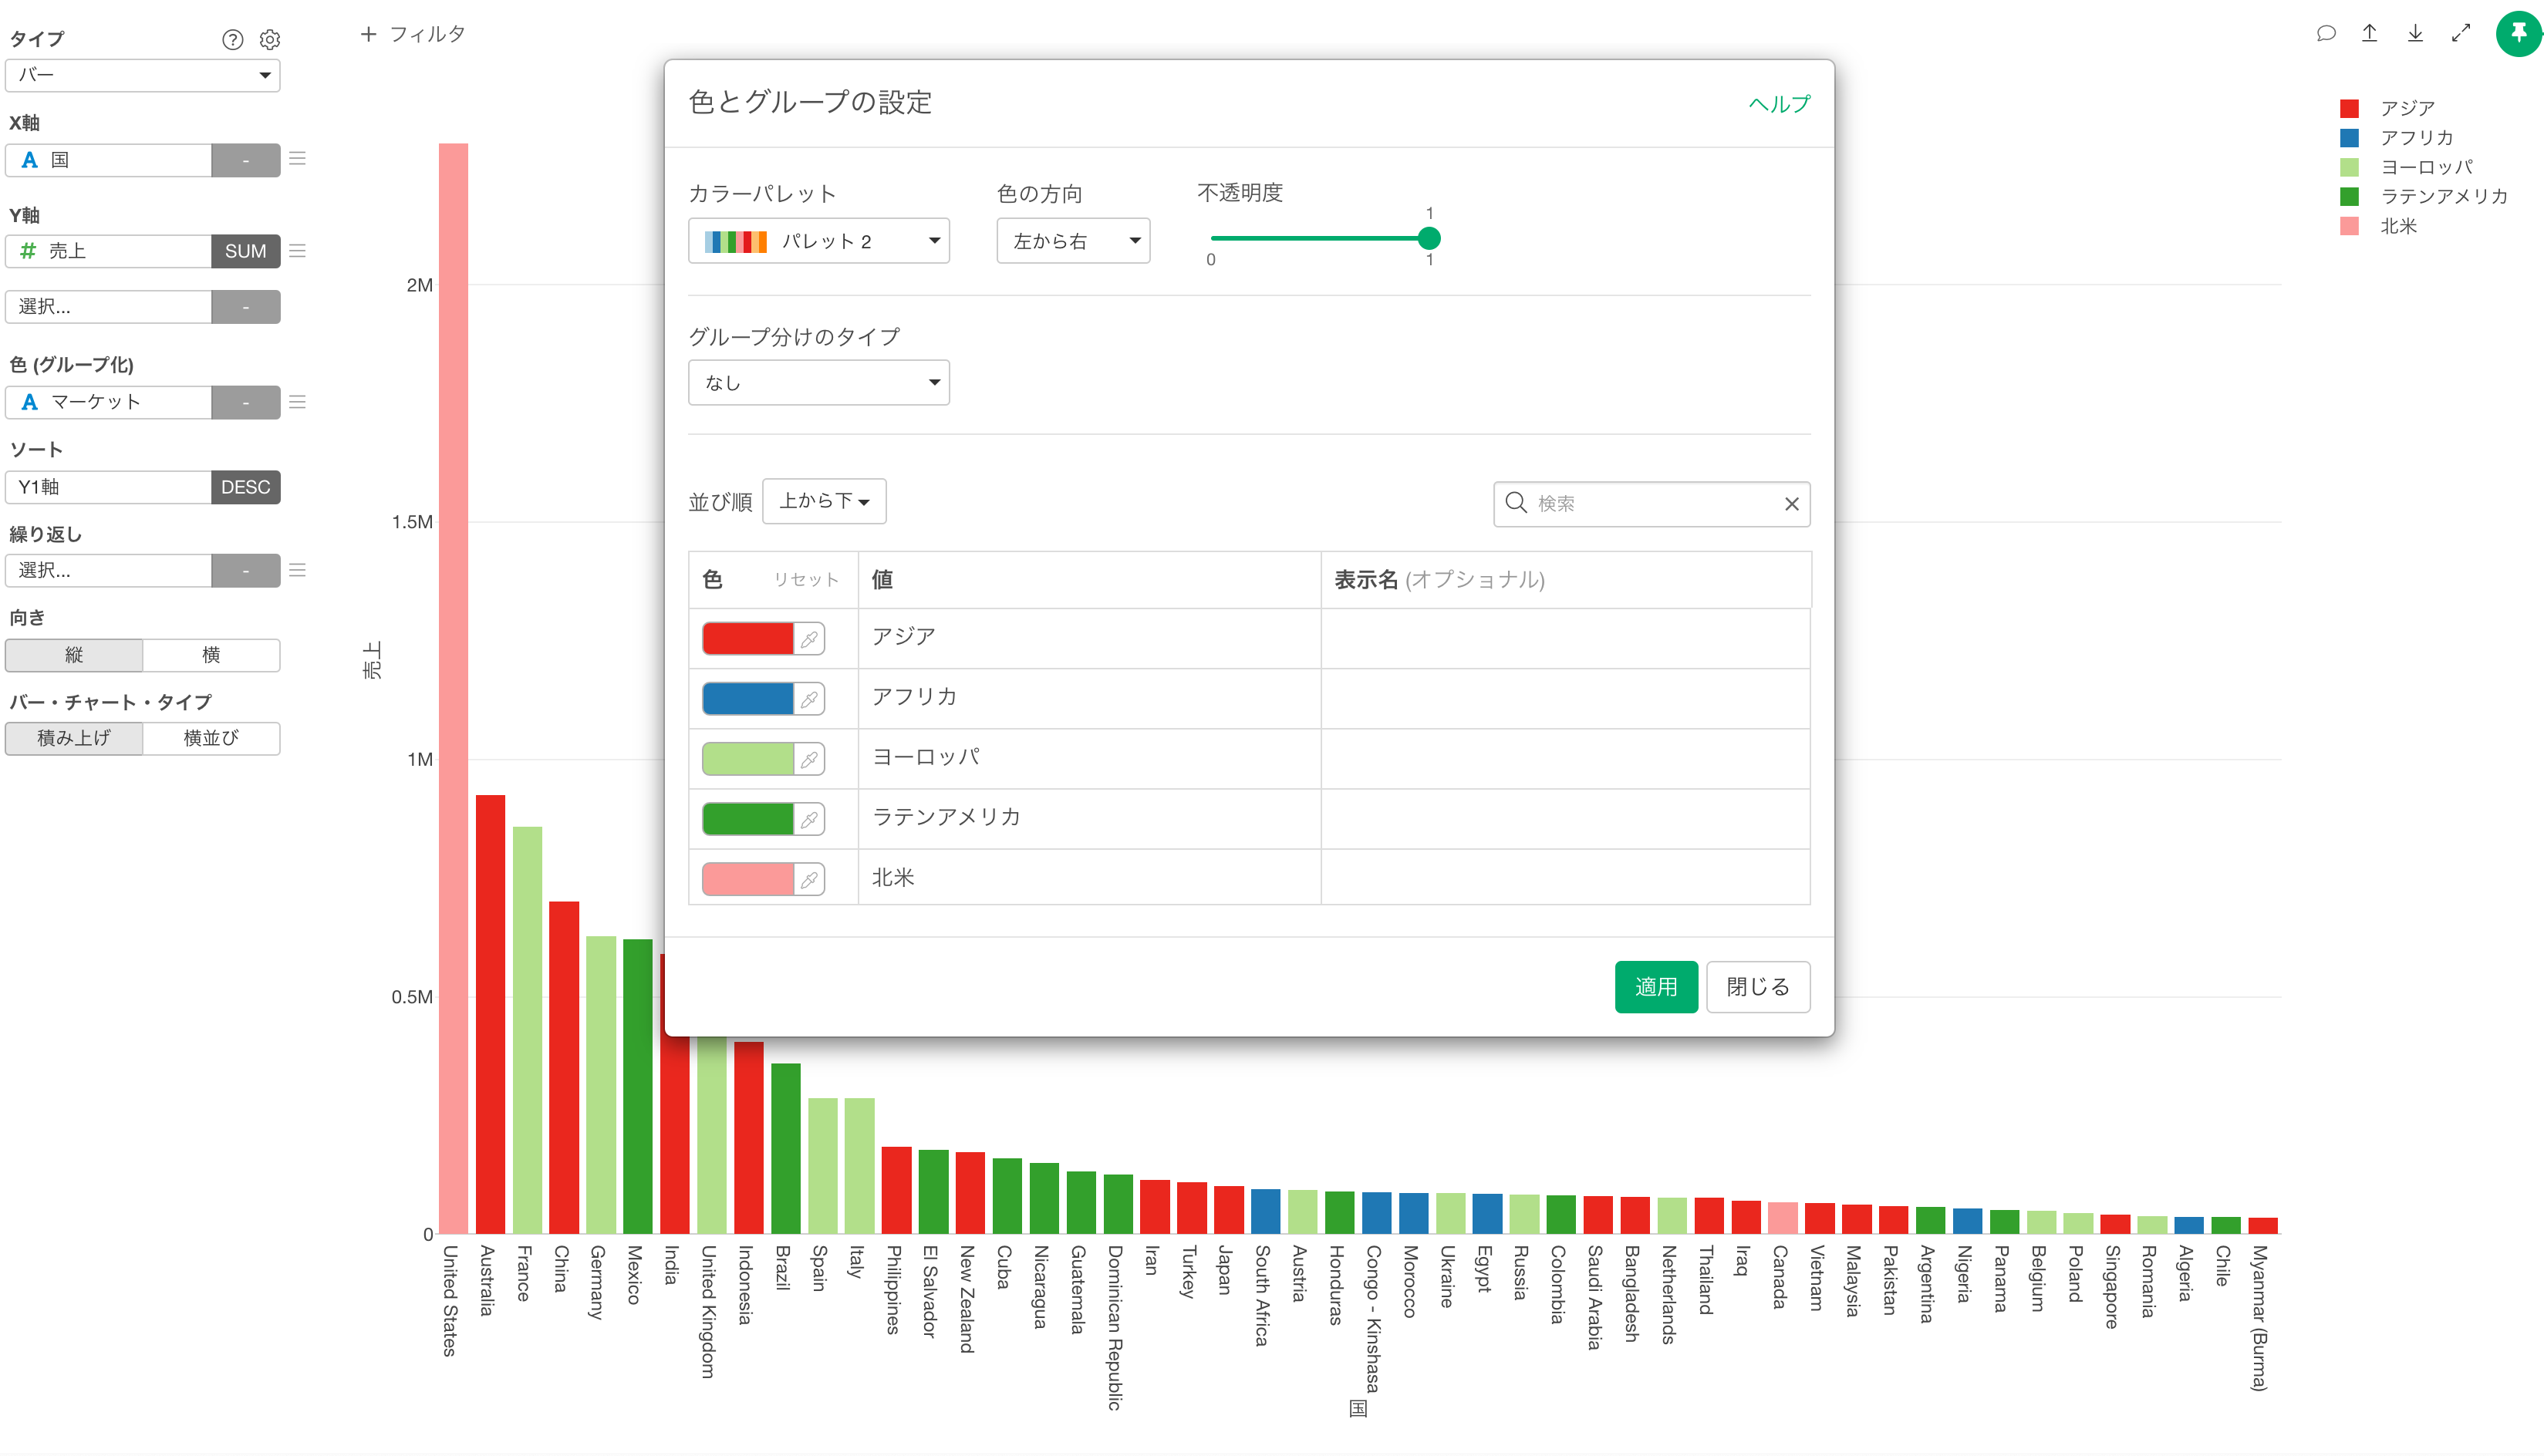Open eyedropper for 北米 color
Viewport: 2544px width, 1456px height.
click(809, 879)
